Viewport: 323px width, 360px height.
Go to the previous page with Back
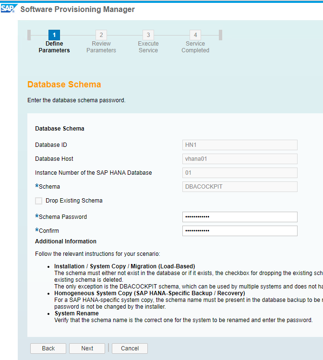coord(48,348)
